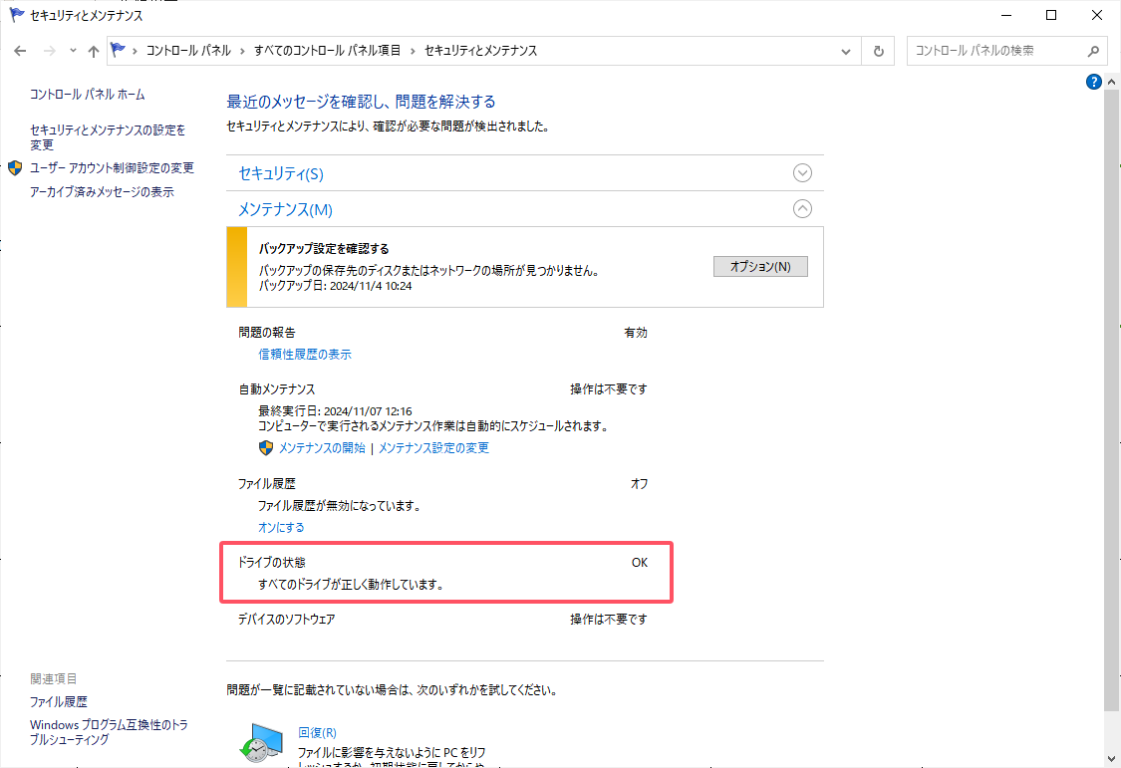Click the flag icon in address bar
The height and width of the screenshot is (768, 1121).
pyautogui.click(x=120, y=51)
